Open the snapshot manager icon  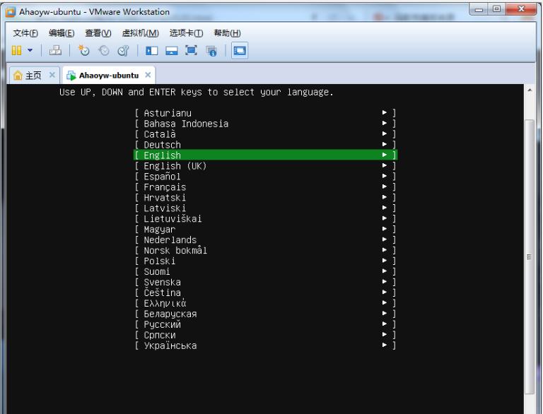coord(123,50)
